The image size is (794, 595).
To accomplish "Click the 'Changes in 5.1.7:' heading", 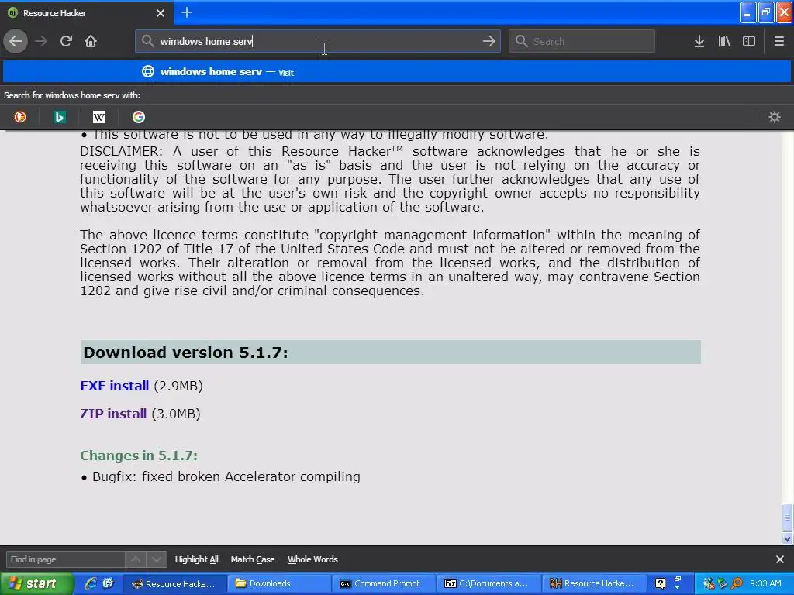I will [139, 456].
